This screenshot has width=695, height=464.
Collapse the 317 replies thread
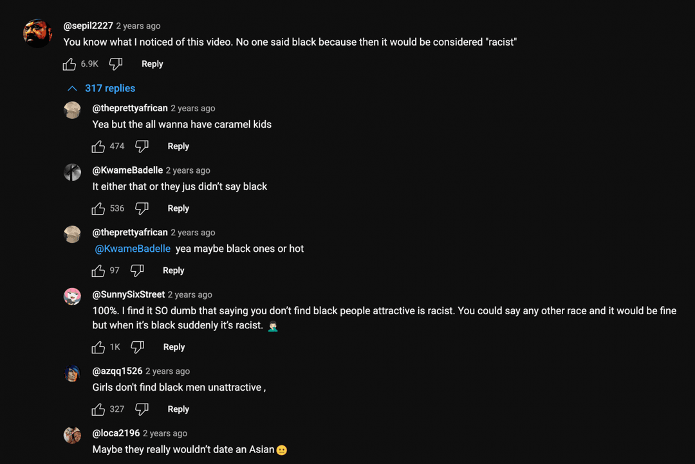[x=109, y=88]
